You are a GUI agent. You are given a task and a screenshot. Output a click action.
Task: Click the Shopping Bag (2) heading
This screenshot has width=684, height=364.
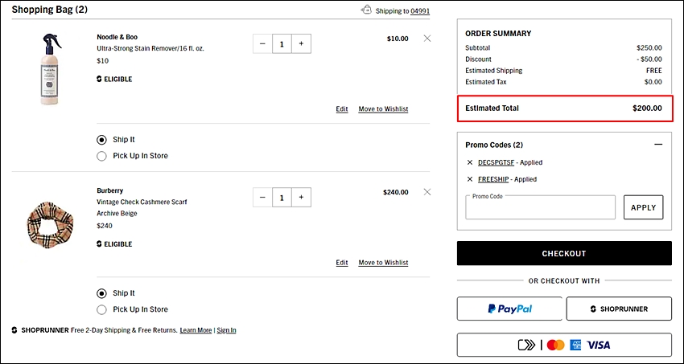[50, 10]
